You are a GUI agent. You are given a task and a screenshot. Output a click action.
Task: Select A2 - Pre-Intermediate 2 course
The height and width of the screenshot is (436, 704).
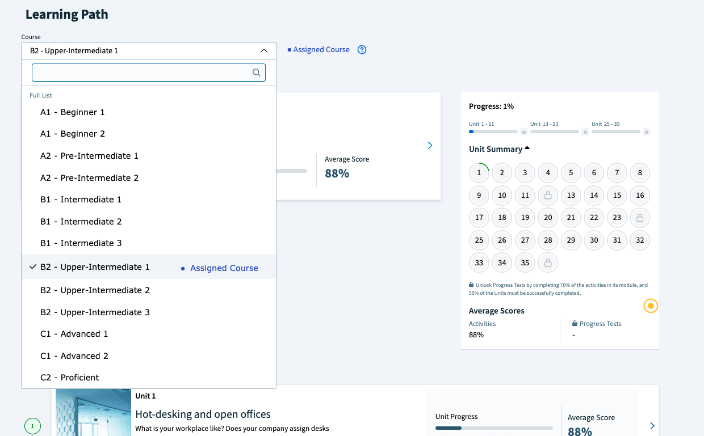pos(149,178)
